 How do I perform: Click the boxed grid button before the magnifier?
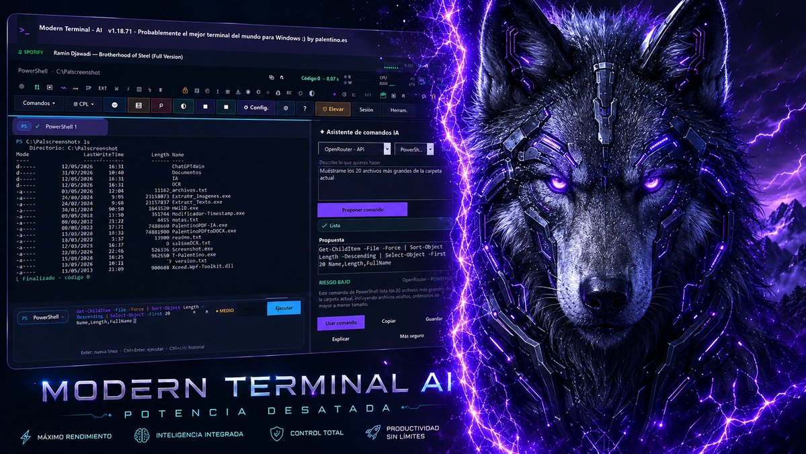[138, 106]
